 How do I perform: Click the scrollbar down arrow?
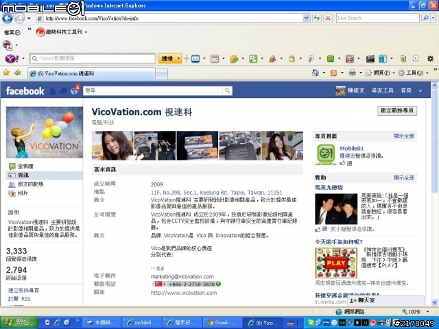[x=434, y=302]
